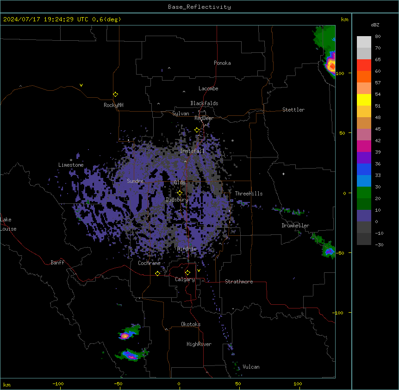The image size is (399, 390).
Task: Click the Limestone label
Action: (71, 165)
